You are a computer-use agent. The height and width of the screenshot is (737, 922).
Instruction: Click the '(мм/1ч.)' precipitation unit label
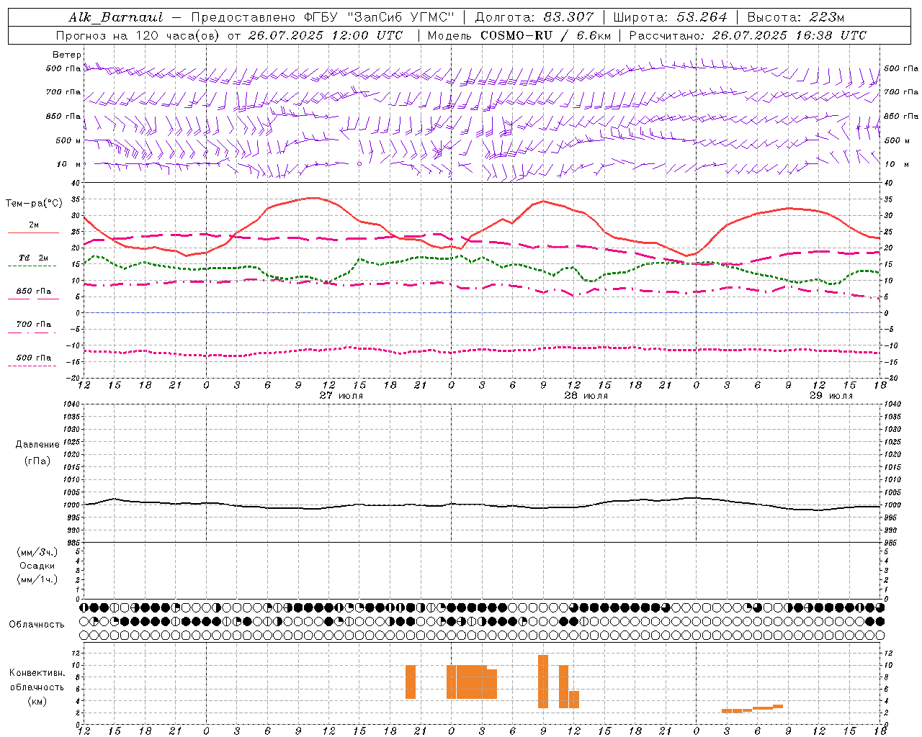tap(37, 579)
